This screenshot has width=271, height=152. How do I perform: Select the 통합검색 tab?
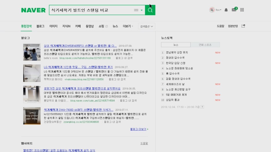coord(26,26)
